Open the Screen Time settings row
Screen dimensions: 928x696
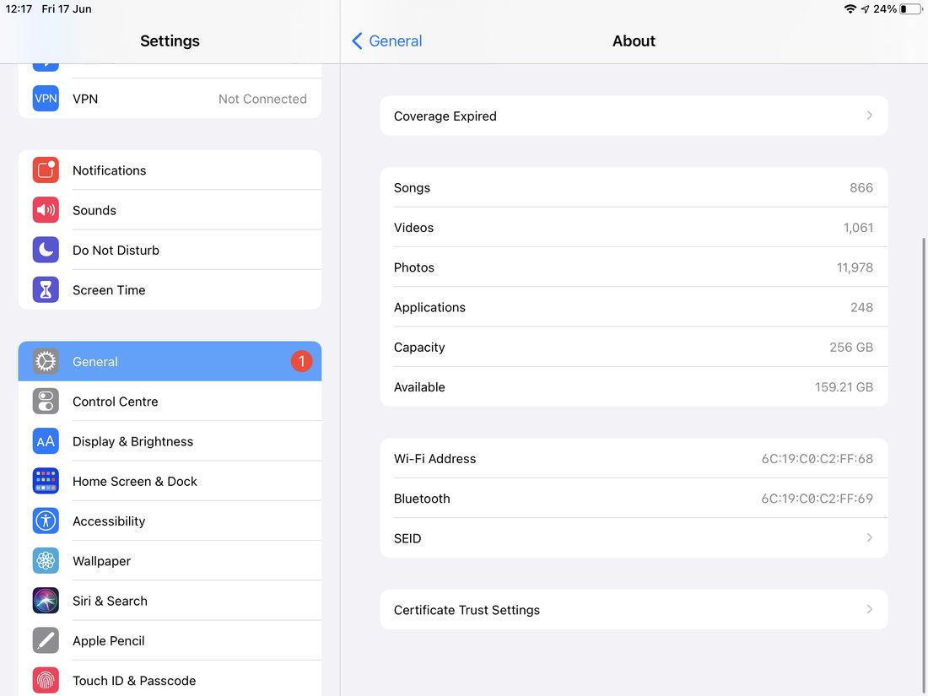tap(170, 290)
